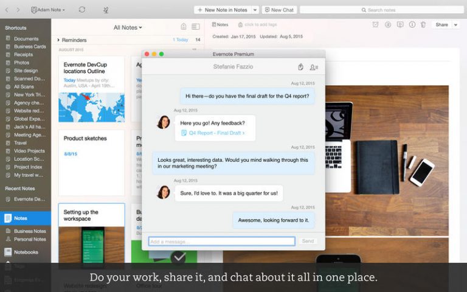Viewport: 467px width, 292px height.
Task: Click the New Note in Notes button
Action: (223, 10)
